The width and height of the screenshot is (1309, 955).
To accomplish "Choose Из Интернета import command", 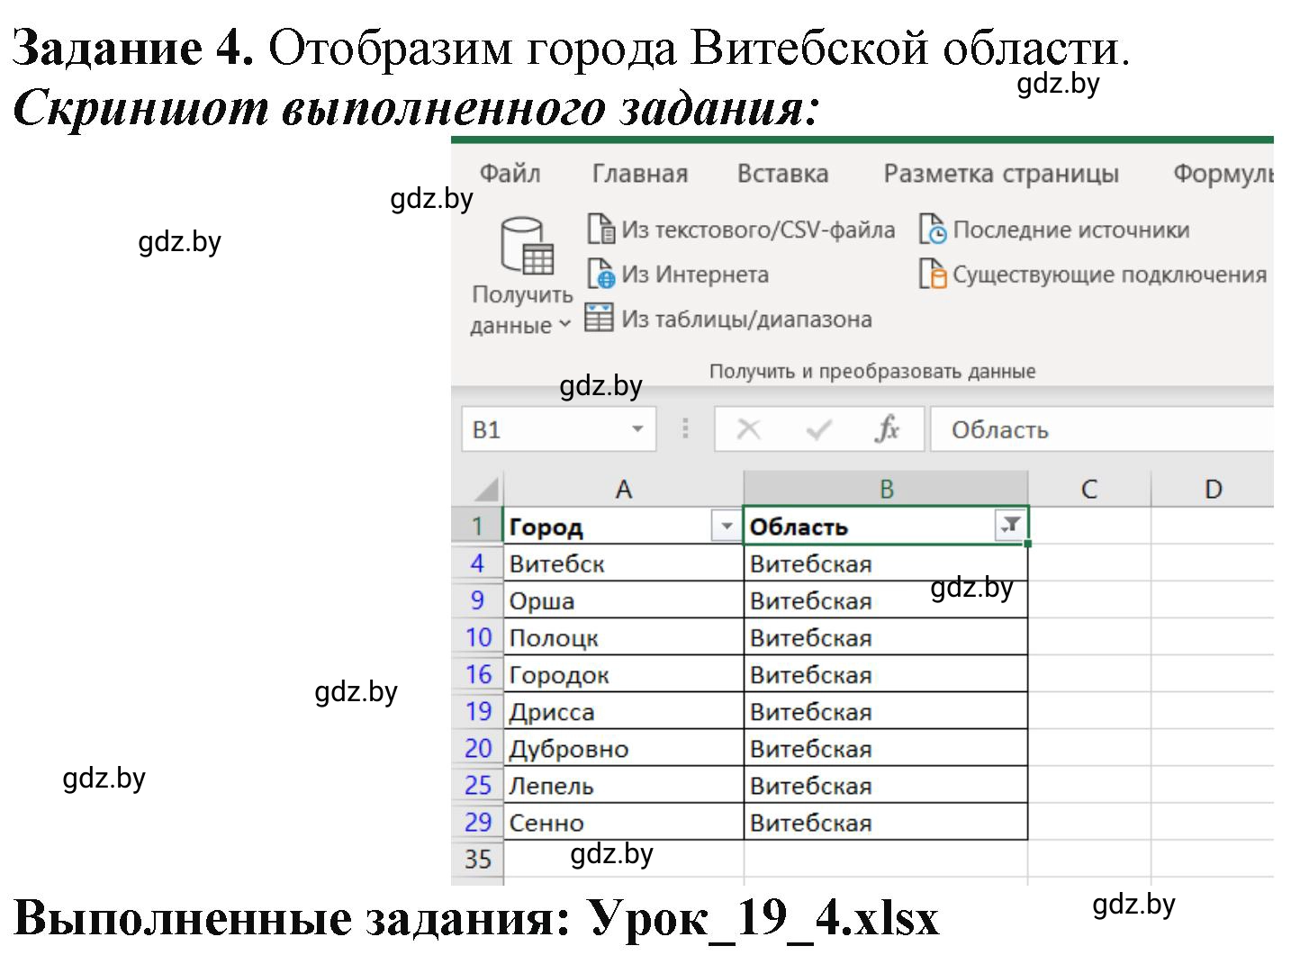I will point(678,274).
